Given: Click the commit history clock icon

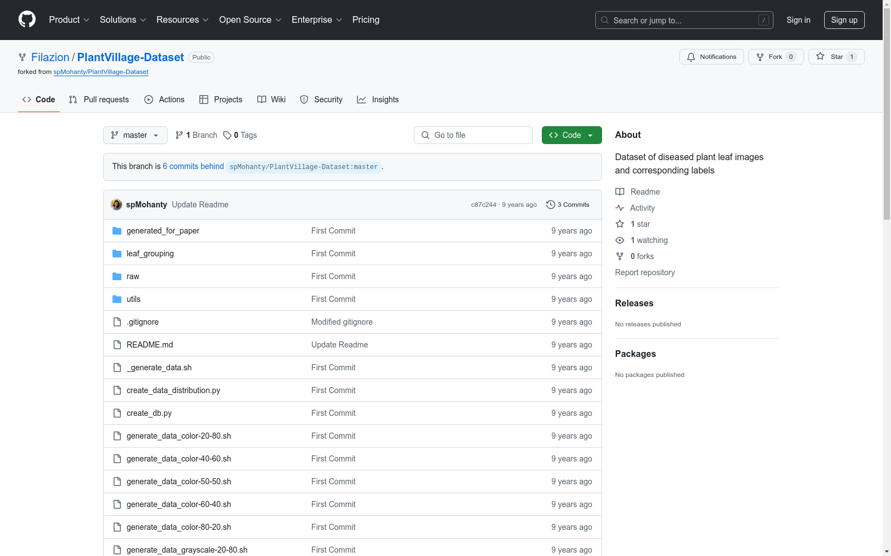Looking at the screenshot, I should [551, 205].
